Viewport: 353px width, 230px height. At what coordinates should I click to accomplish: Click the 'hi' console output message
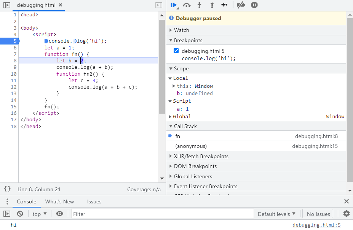click(13, 225)
